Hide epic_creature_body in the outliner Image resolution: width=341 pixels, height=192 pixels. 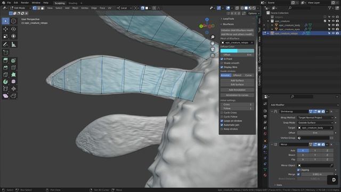(x=333, y=25)
